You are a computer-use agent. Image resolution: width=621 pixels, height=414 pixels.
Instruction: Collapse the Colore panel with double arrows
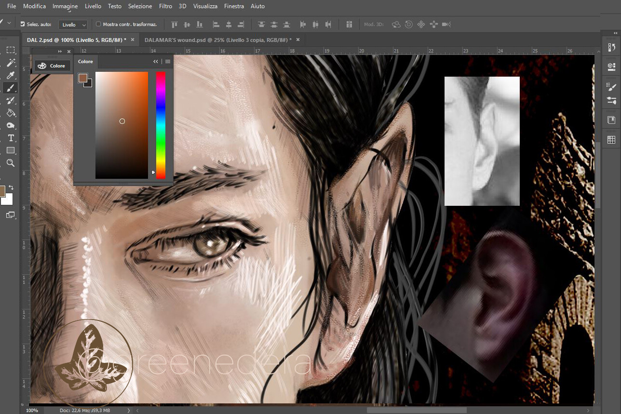(x=156, y=62)
